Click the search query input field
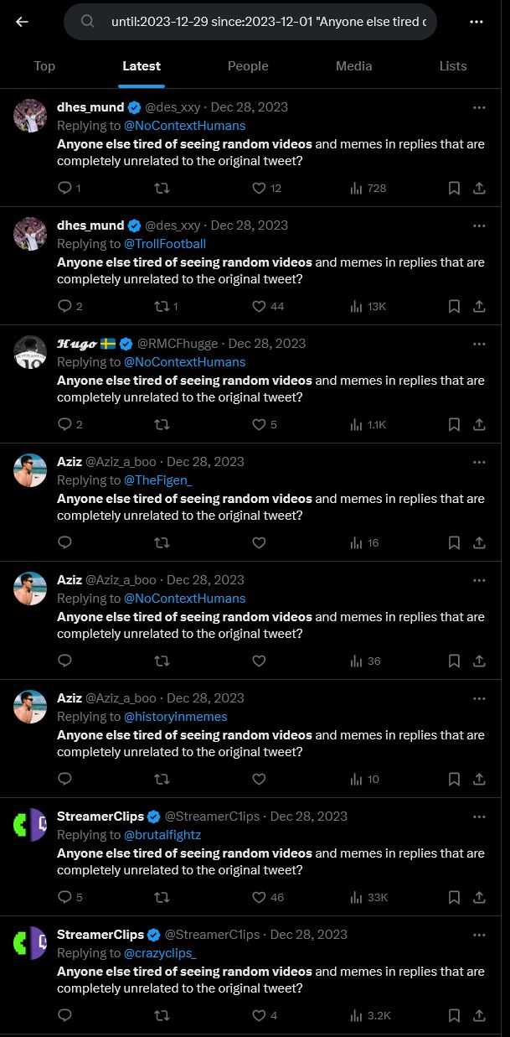The image size is (510, 1037). tap(268, 22)
